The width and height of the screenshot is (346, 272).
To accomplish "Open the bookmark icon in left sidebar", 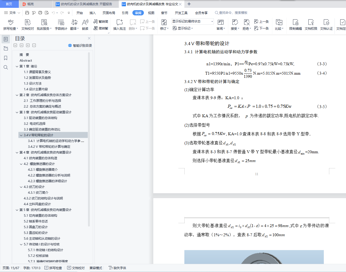I will pos(6,58).
